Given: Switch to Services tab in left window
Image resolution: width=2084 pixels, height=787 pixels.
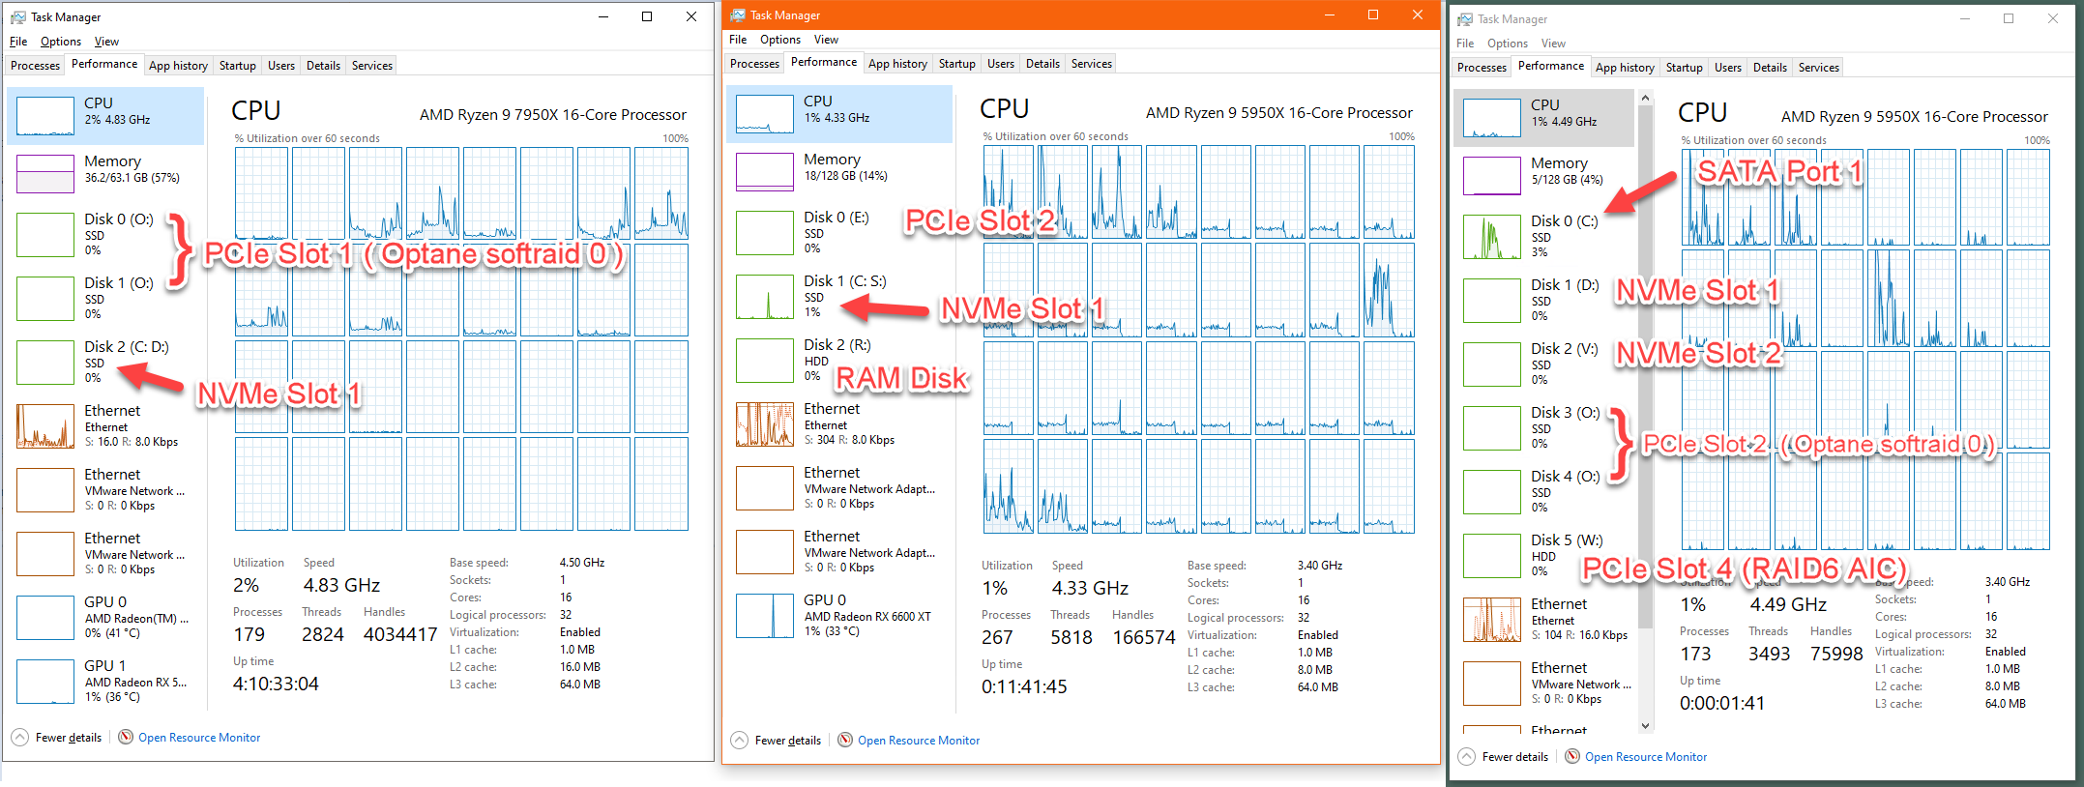Looking at the screenshot, I should click(372, 66).
